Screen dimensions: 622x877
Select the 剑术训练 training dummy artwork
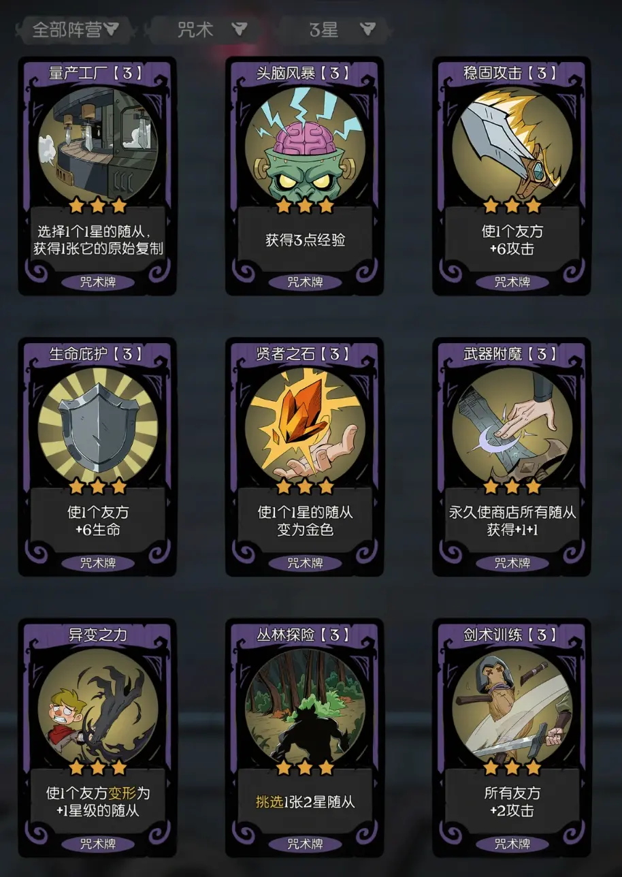tap(512, 707)
